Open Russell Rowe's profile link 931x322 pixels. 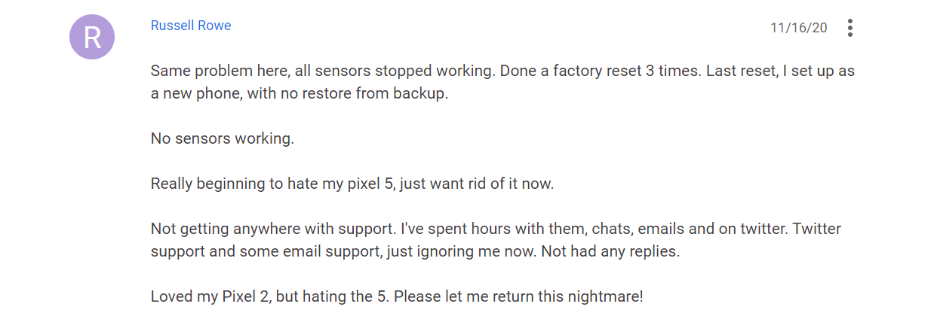(x=191, y=26)
